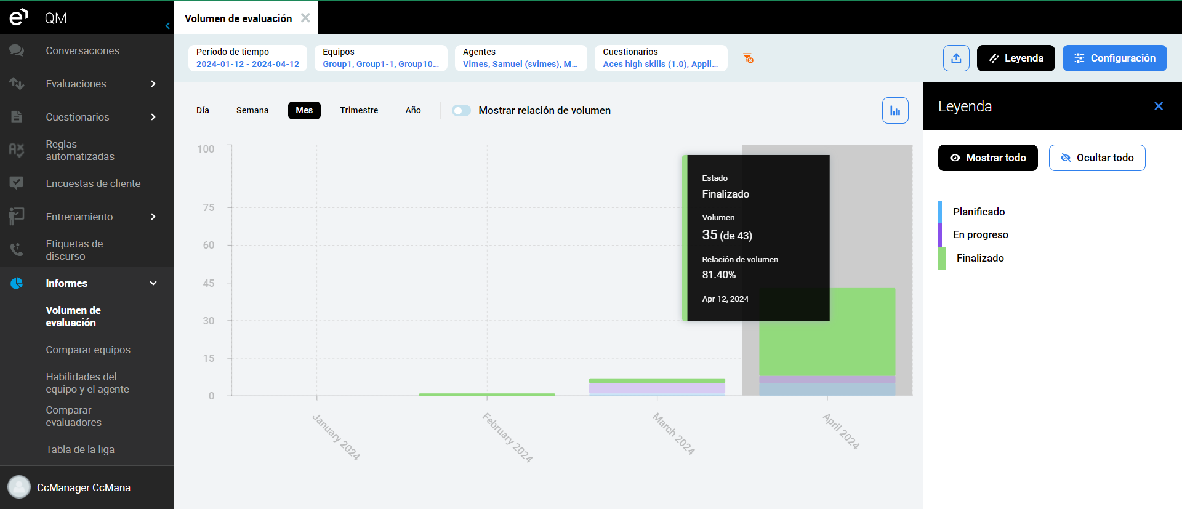This screenshot has height=509, width=1182.
Task: Click the Reglas automatizadas sidebar icon
Action: click(17, 150)
